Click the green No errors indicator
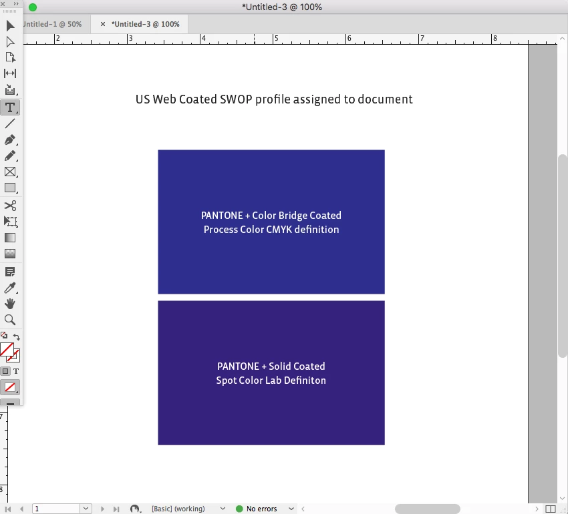This screenshot has width=568, height=514. coord(239,509)
